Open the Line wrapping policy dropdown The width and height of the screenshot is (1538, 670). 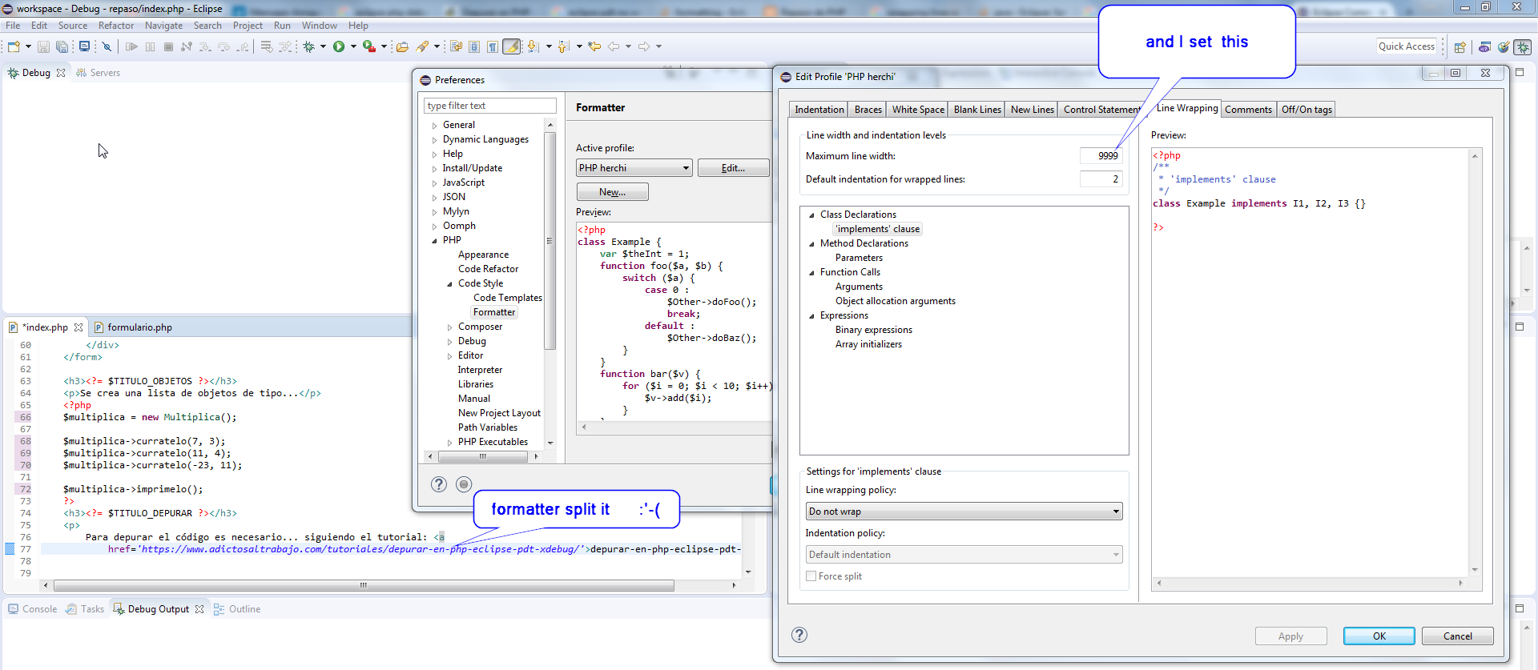pos(964,512)
